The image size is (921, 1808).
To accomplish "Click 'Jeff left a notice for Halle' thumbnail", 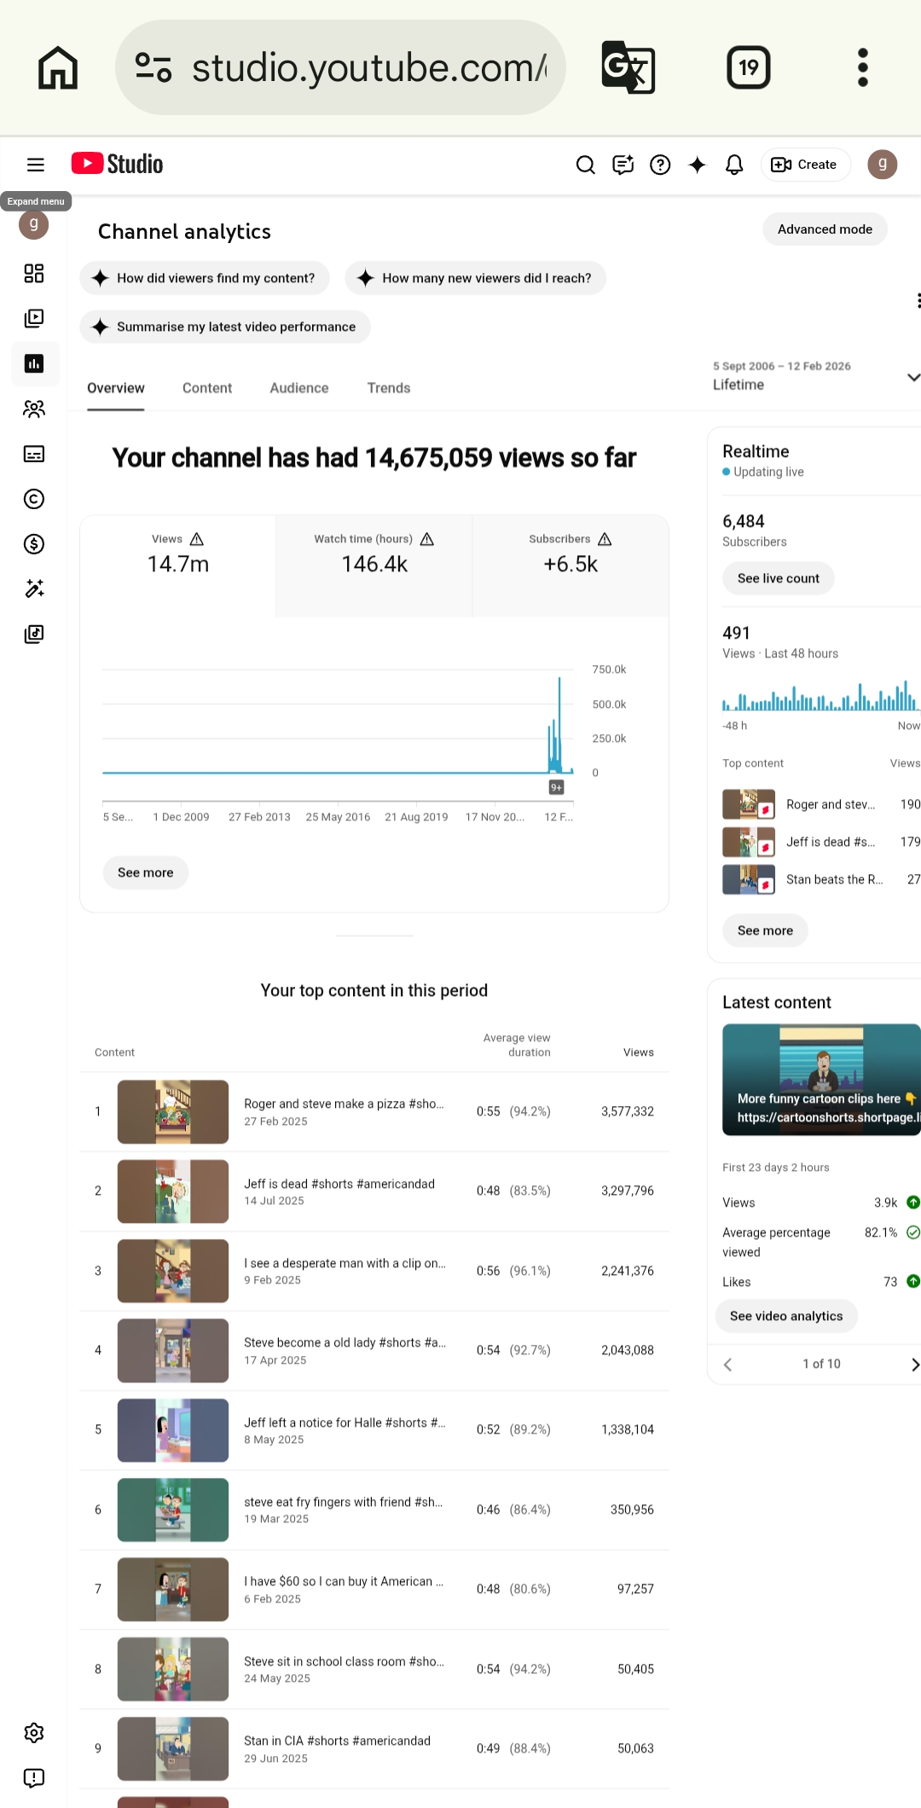I will 173,1430.
